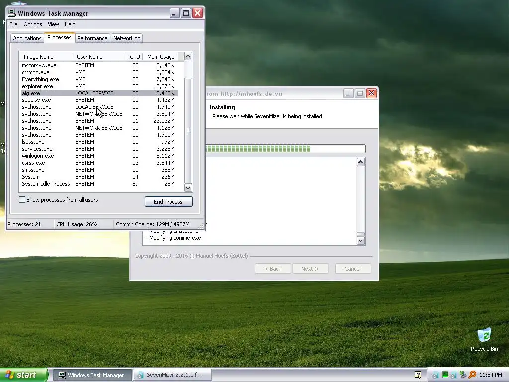Click the Processes: 21 status entry

click(24, 224)
